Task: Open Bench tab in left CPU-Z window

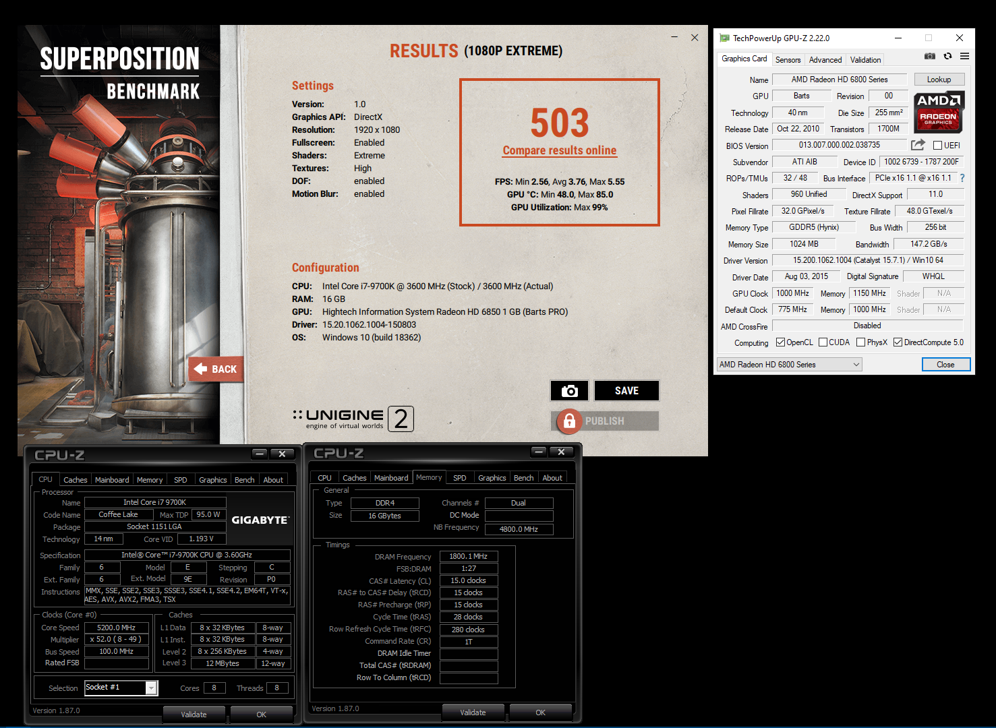Action: point(244,480)
